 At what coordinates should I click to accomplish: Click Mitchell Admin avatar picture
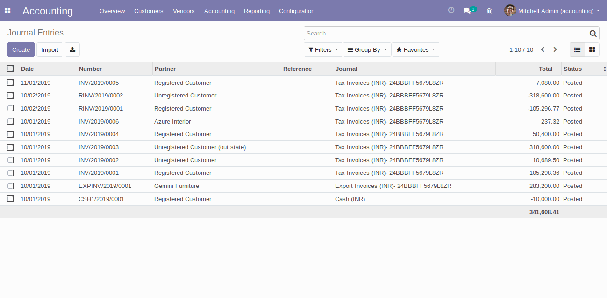[510, 11]
